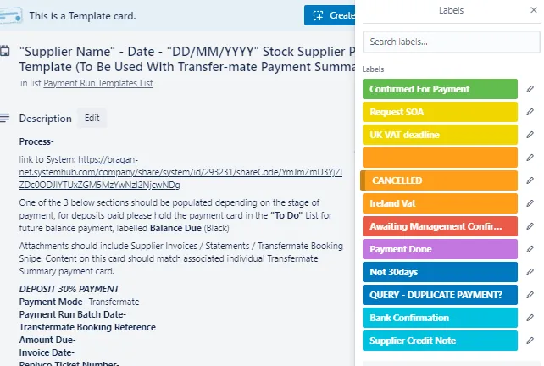Edit the Awaiting Management Confirmation label
Image resolution: width=544 pixels, height=366 pixels.
530,226
